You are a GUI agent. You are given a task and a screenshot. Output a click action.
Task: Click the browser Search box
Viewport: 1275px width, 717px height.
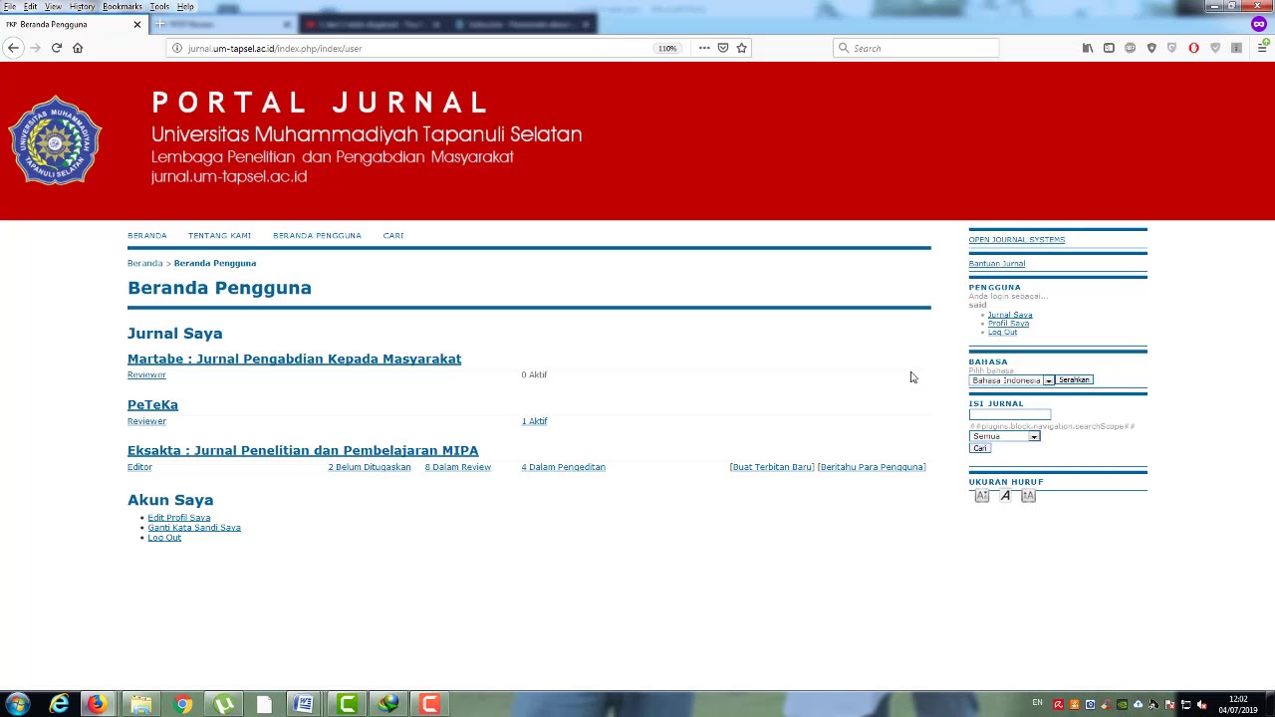(x=916, y=48)
